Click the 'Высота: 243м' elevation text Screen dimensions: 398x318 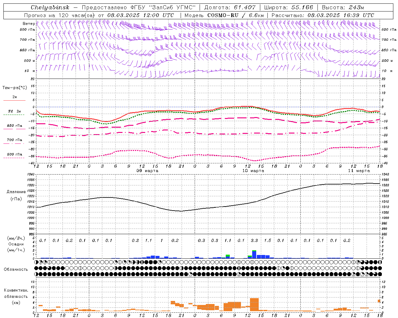pyautogui.click(x=343, y=7)
